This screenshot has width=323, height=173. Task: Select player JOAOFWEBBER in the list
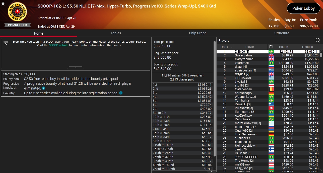tap(246, 157)
